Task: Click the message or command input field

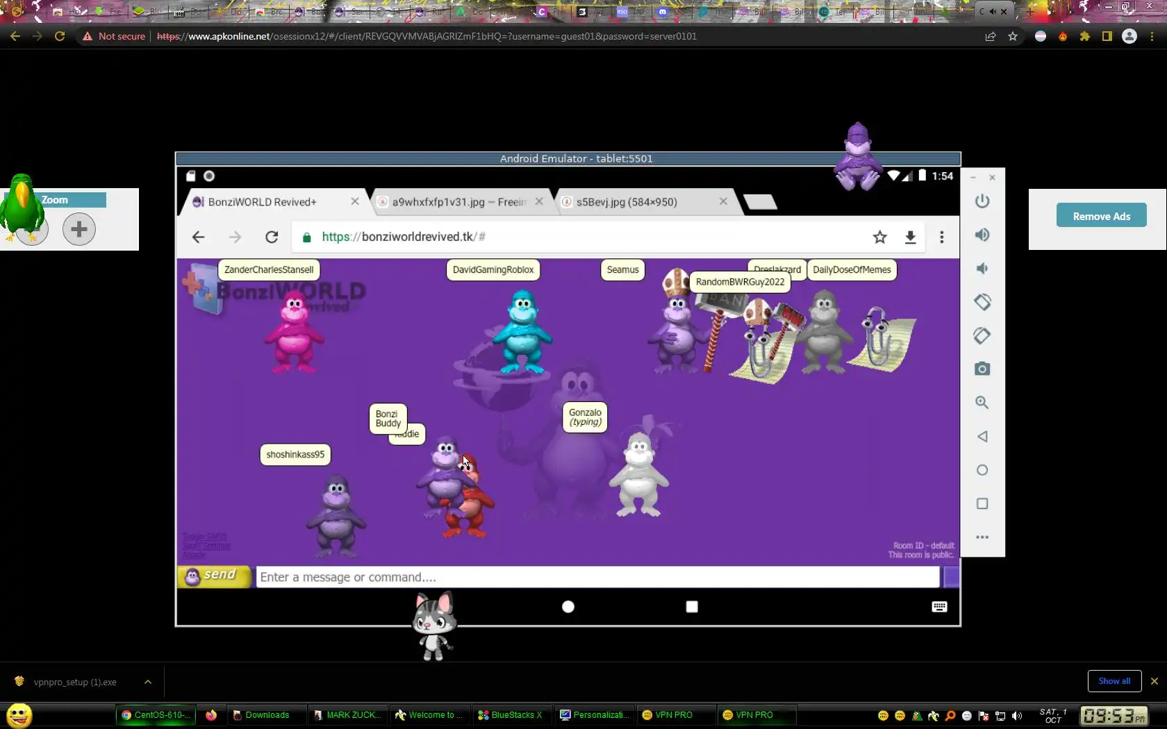Action: pyautogui.click(x=598, y=577)
